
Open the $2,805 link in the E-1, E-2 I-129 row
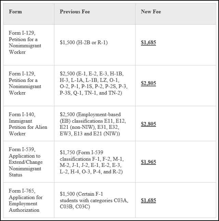[x=148, y=83]
